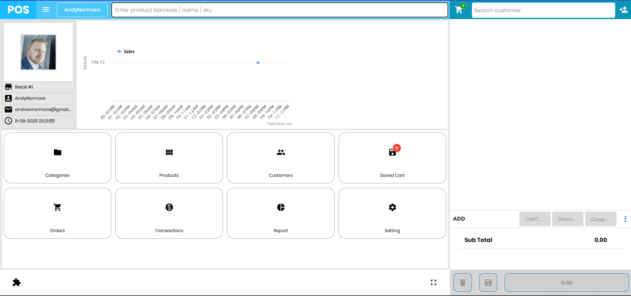
Task: Click the user profile photo
Action: [39, 52]
